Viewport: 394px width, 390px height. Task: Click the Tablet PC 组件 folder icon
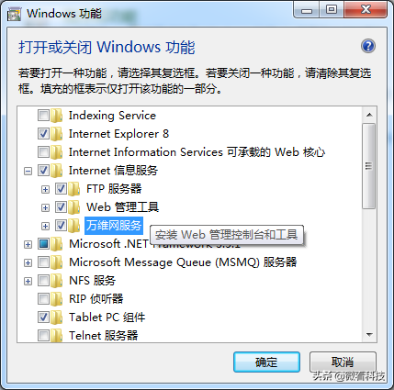57,318
